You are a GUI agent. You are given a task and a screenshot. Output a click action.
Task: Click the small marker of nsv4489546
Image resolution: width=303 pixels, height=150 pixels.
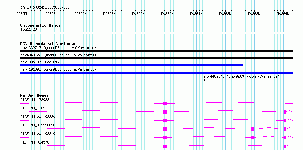pyautogui.click(x=205, y=79)
